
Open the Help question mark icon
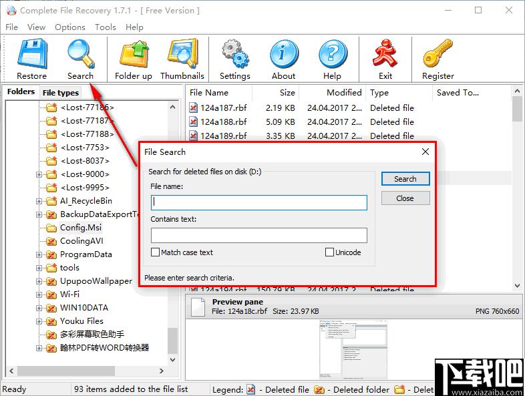[333, 54]
